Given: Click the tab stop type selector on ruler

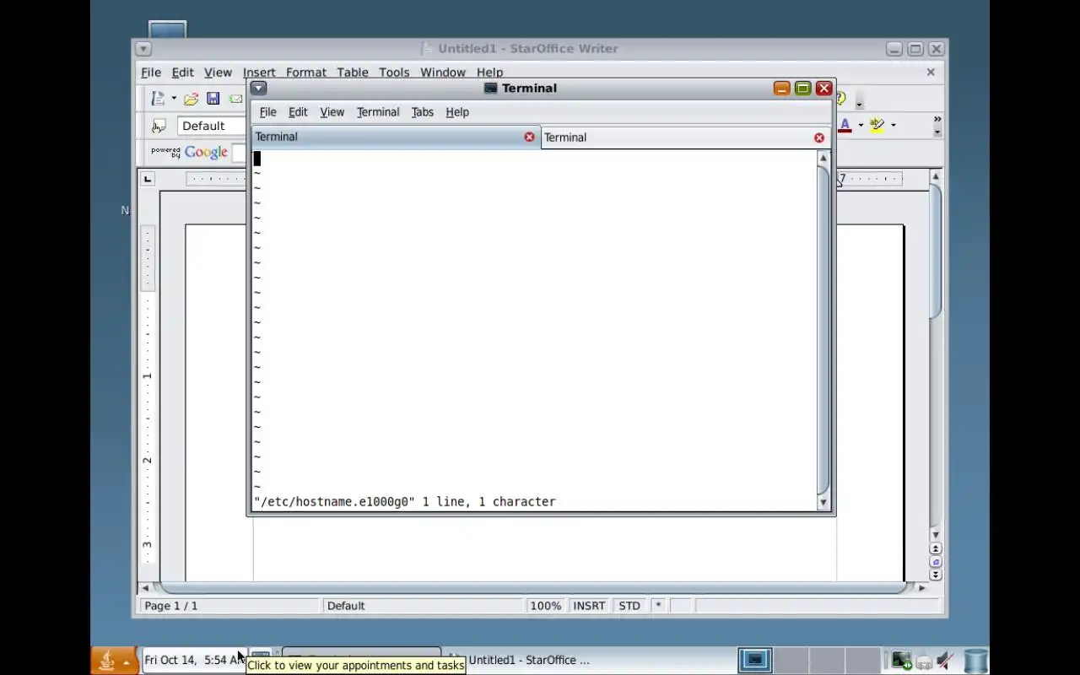Looking at the screenshot, I should [148, 179].
